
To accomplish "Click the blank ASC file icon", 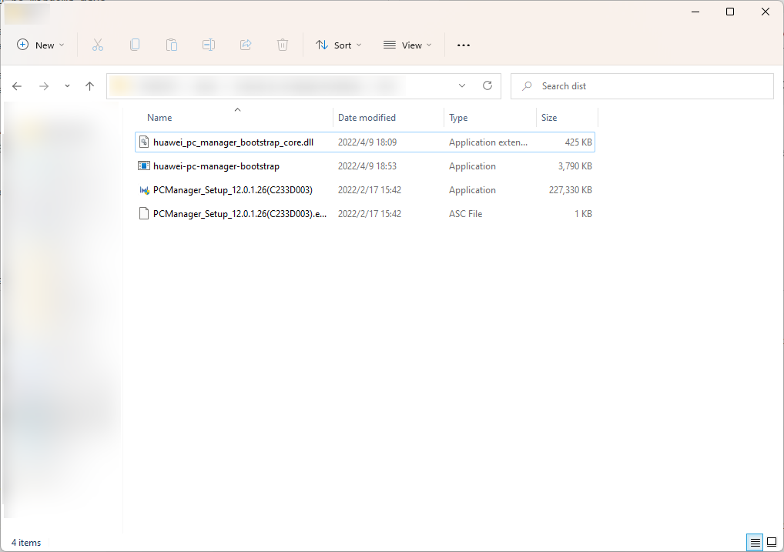I will click(144, 214).
